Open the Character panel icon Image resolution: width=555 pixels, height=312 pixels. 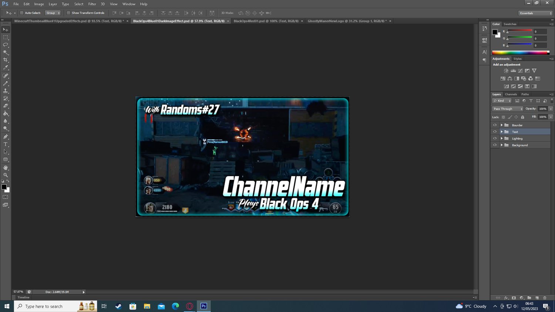coord(484,52)
